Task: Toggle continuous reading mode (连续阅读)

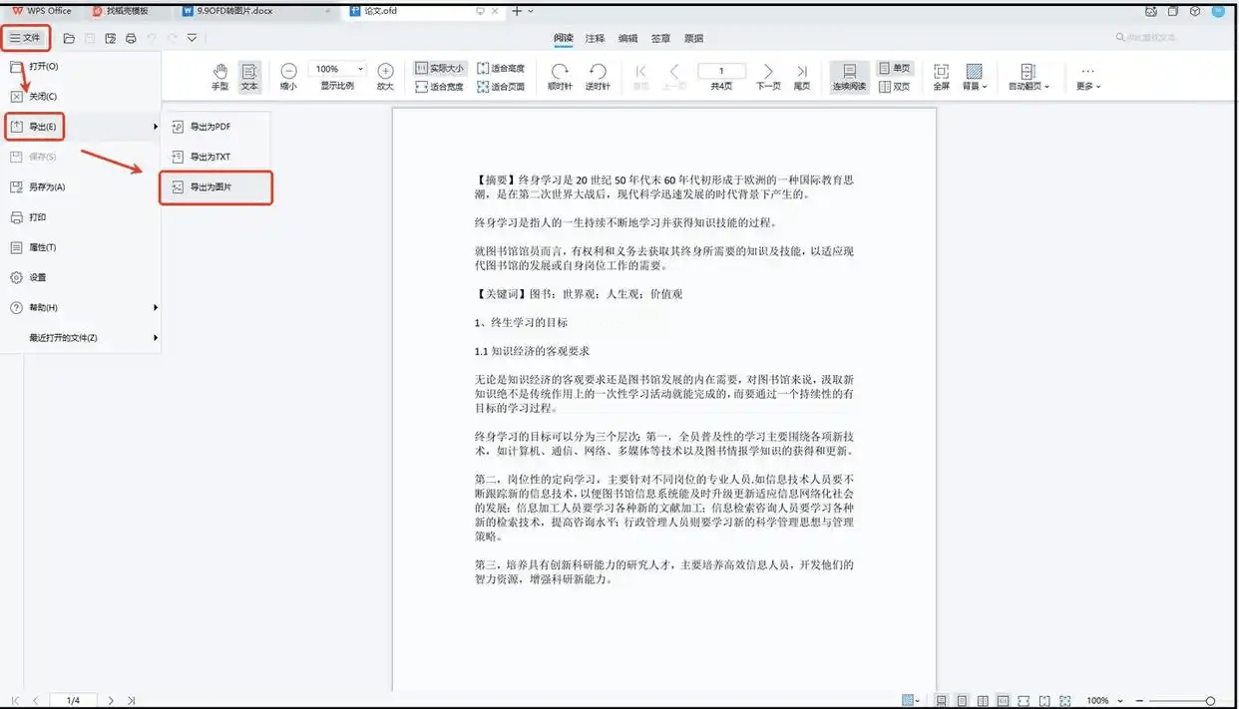Action: [850, 77]
